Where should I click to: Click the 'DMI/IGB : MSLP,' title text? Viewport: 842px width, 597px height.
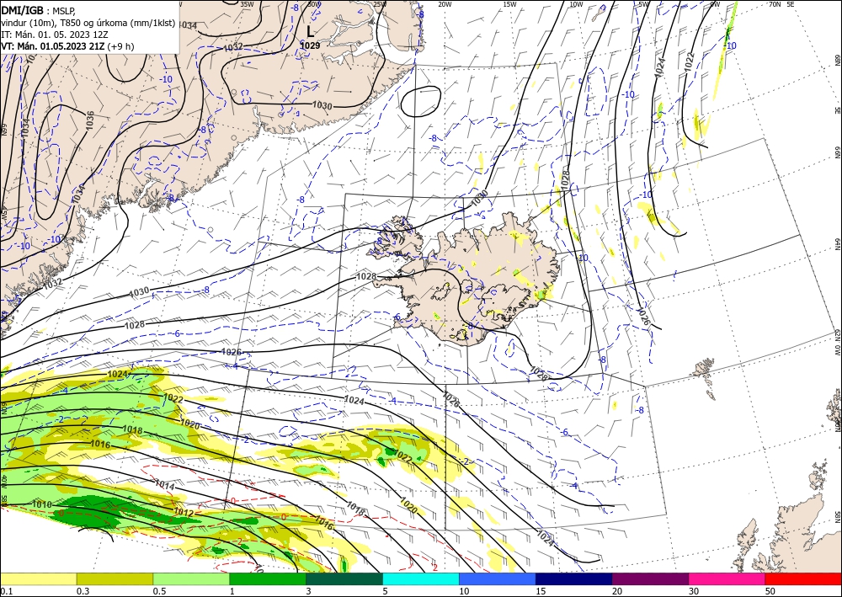coord(39,9)
